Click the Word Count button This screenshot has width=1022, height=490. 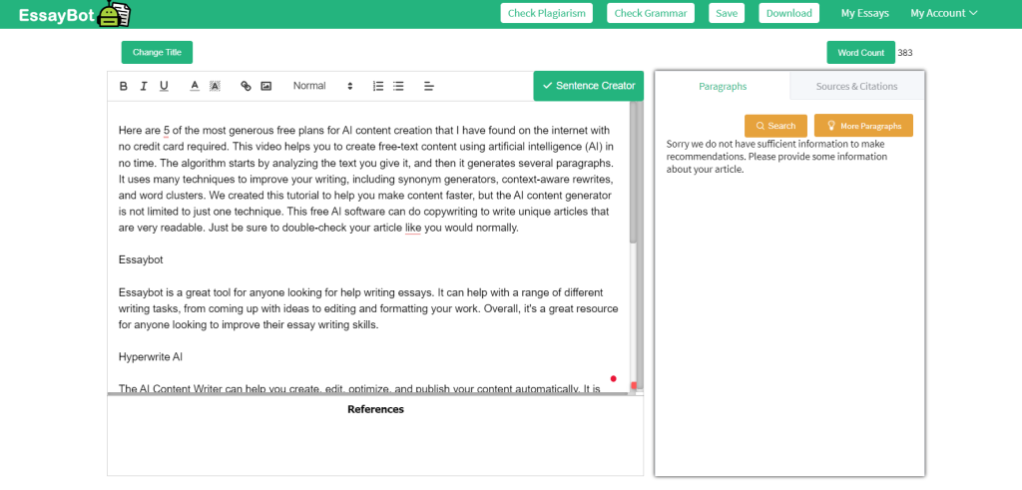(861, 53)
